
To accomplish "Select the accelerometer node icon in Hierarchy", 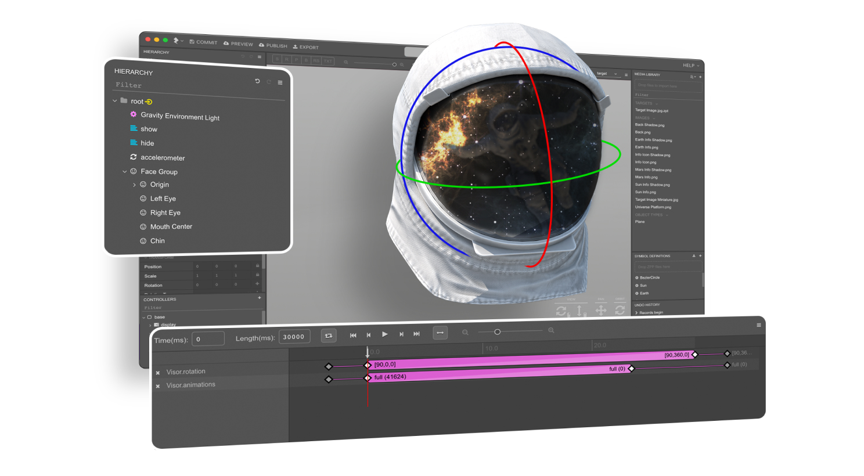I will [133, 158].
